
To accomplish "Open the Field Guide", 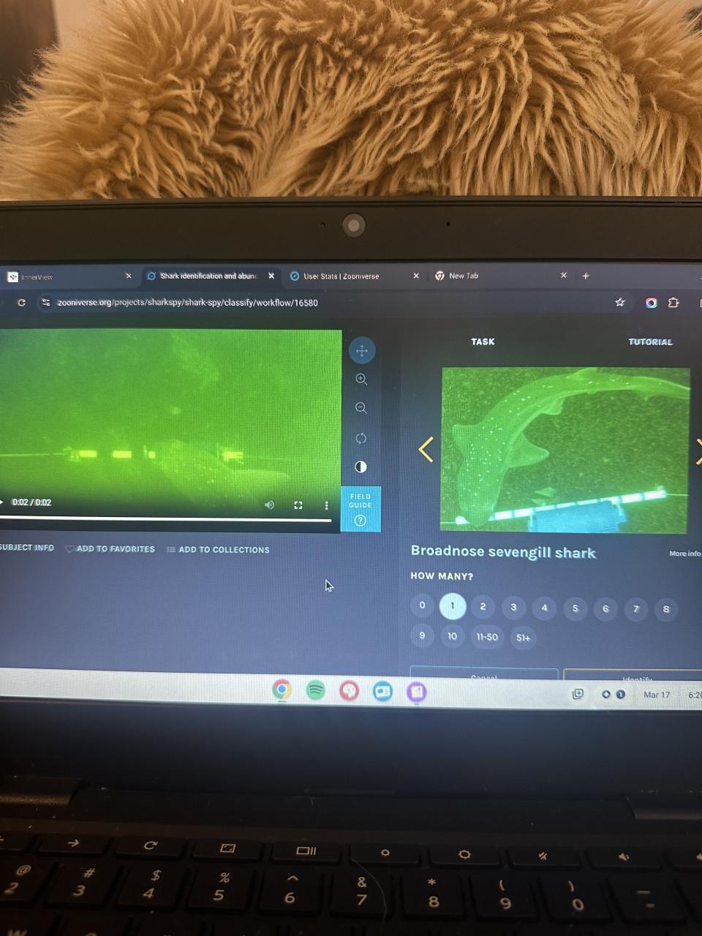I will click(361, 509).
